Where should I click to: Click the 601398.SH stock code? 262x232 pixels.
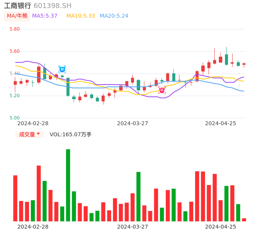pos(52,6)
